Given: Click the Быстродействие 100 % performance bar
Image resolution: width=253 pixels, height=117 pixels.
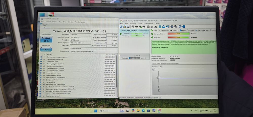Looking at the screenshot, I should click(x=178, y=34).
